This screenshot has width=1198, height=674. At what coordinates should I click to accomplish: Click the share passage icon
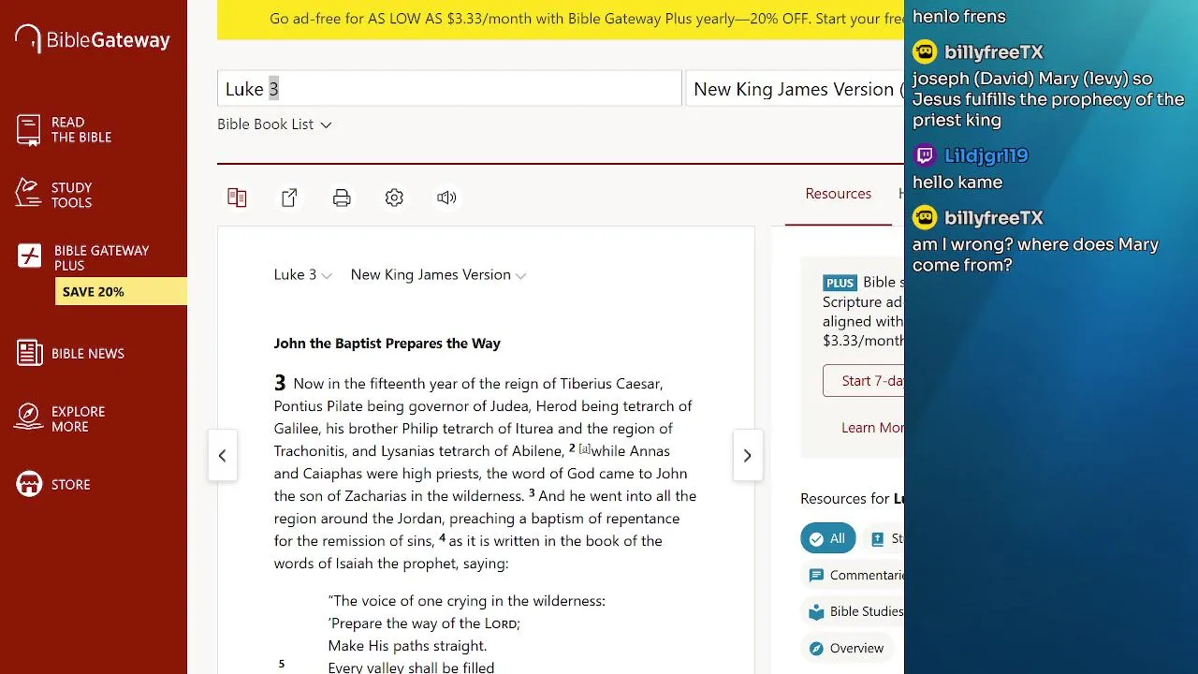click(x=289, y=198)
